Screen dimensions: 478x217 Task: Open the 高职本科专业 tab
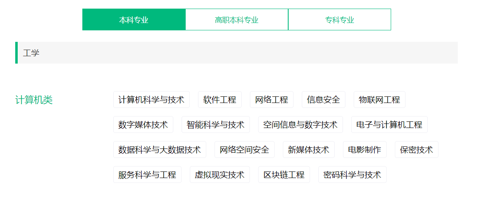(237, 20)
